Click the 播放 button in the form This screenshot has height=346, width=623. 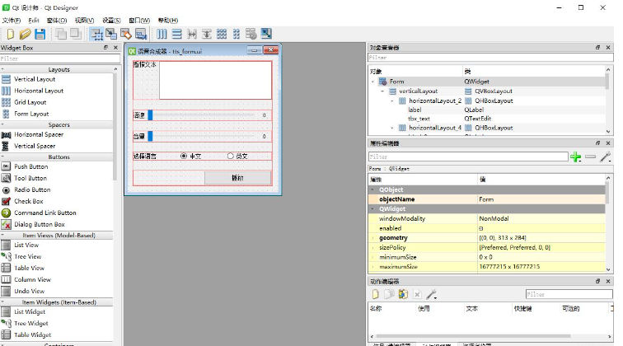click(237, 178)
